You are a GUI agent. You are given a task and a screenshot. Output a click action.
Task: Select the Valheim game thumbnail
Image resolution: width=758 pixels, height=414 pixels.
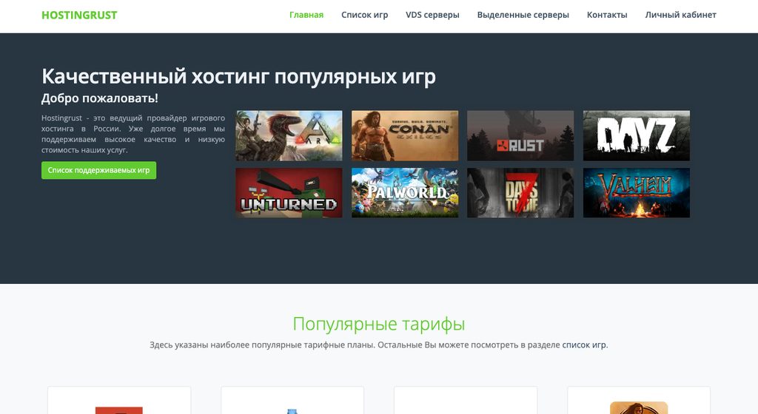pos(636,192)
